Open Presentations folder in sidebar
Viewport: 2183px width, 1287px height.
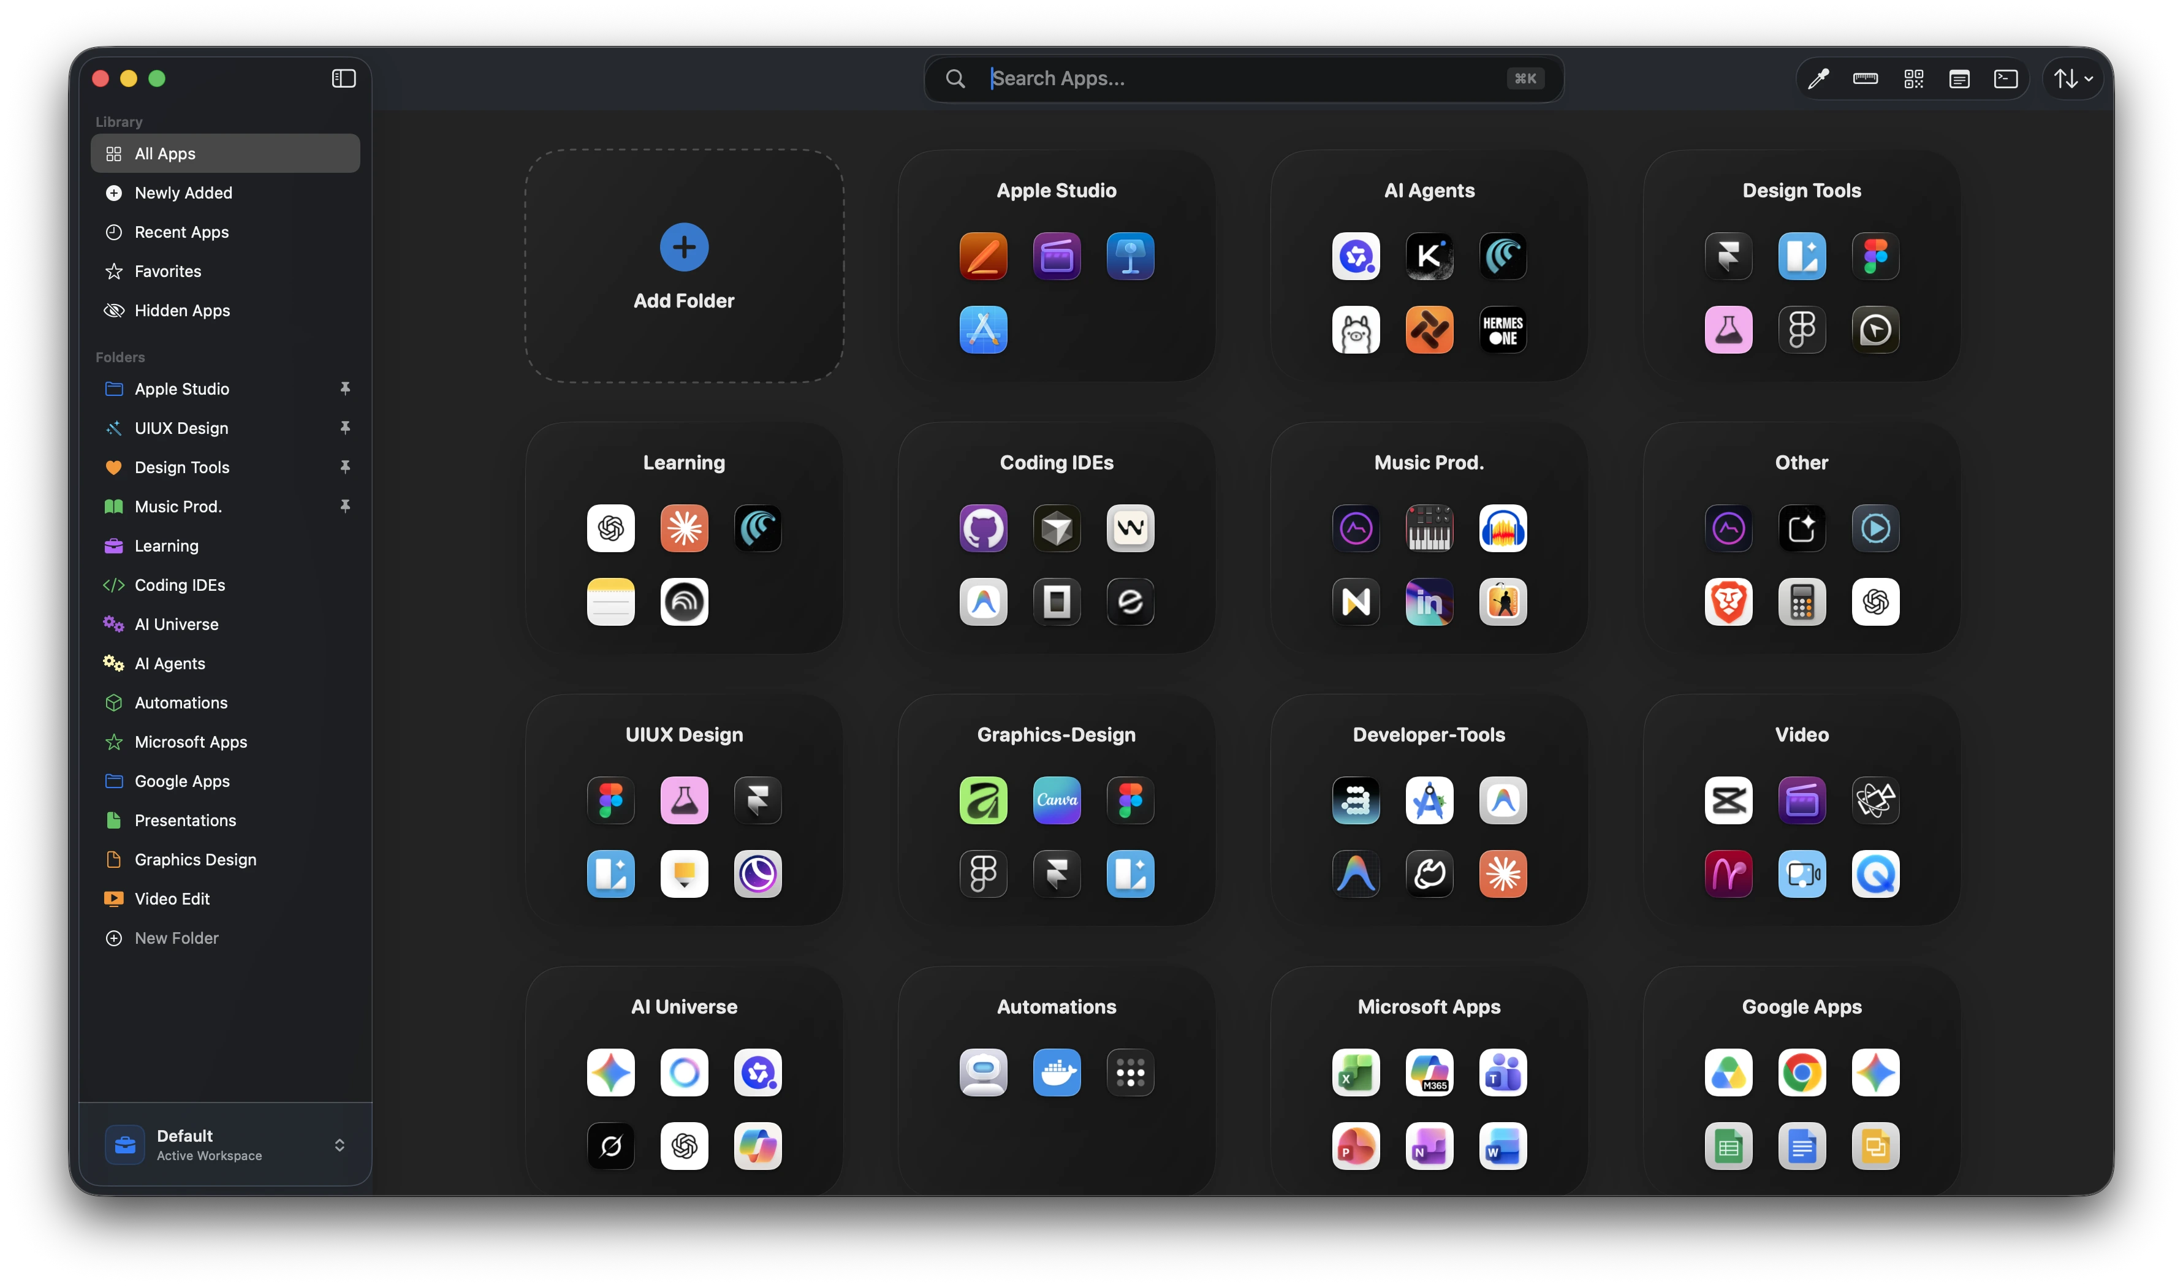tap(226, 819)
